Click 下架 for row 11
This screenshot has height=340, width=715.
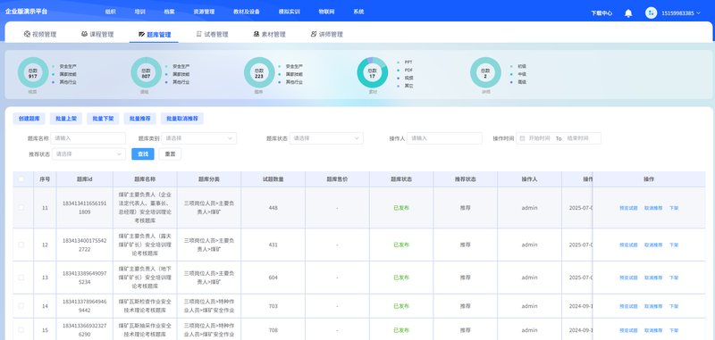[x=674, y=208]
